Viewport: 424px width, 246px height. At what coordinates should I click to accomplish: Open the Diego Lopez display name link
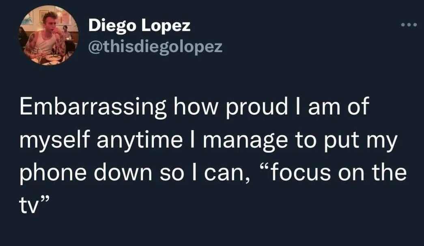tap(139, 26)
